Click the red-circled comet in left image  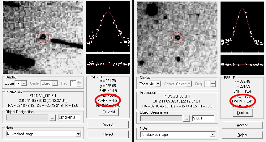pos(43,37)
